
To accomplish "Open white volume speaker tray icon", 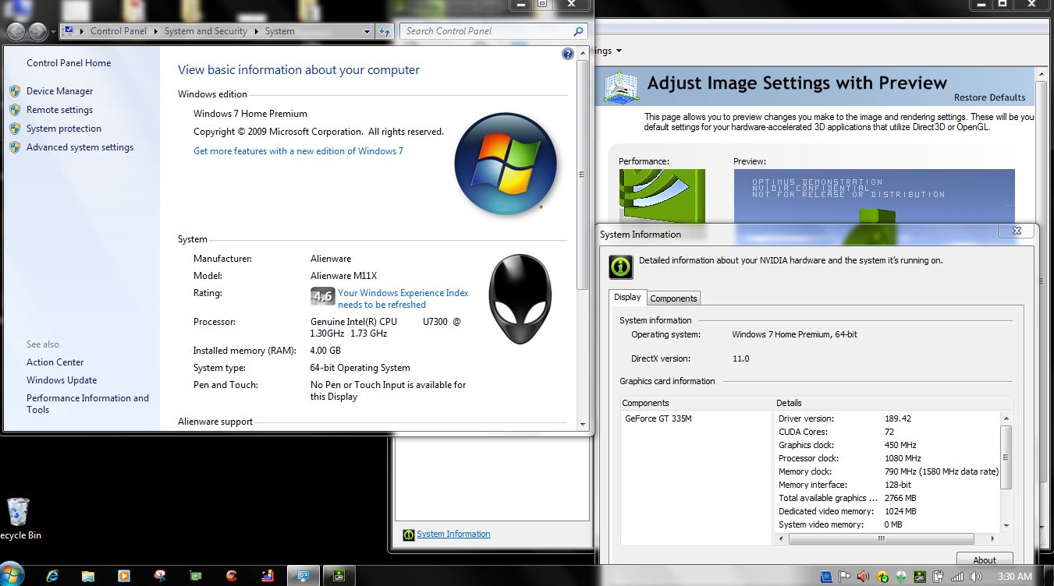I will coord(977,577).
